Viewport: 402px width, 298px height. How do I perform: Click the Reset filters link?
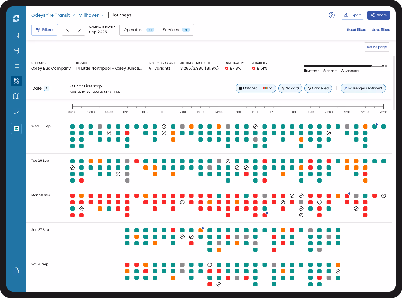pyautogui.click(x=356, y=30)
